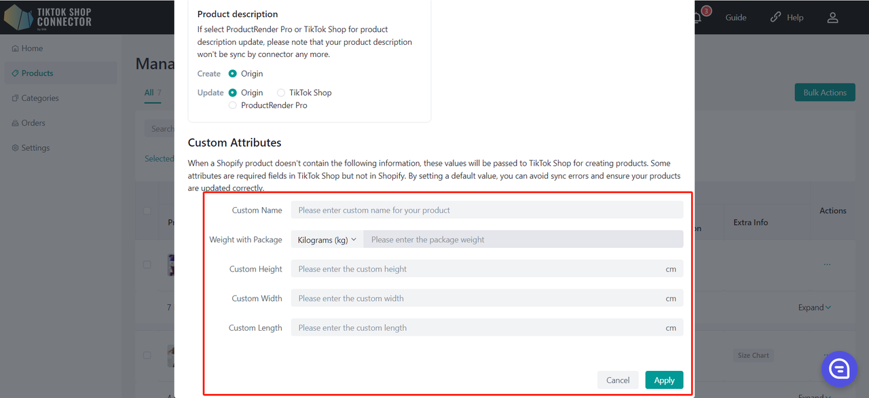869x398 pixels.
Task: Click the TikTok Shop Connector logo
Action: [x=48, y=18]
